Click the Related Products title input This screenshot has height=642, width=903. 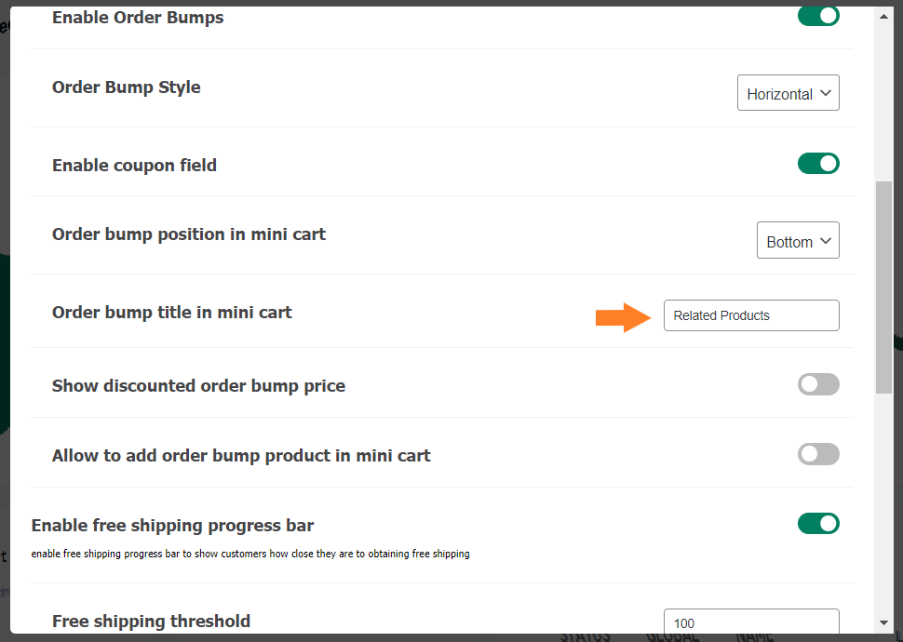click(751, 315)
